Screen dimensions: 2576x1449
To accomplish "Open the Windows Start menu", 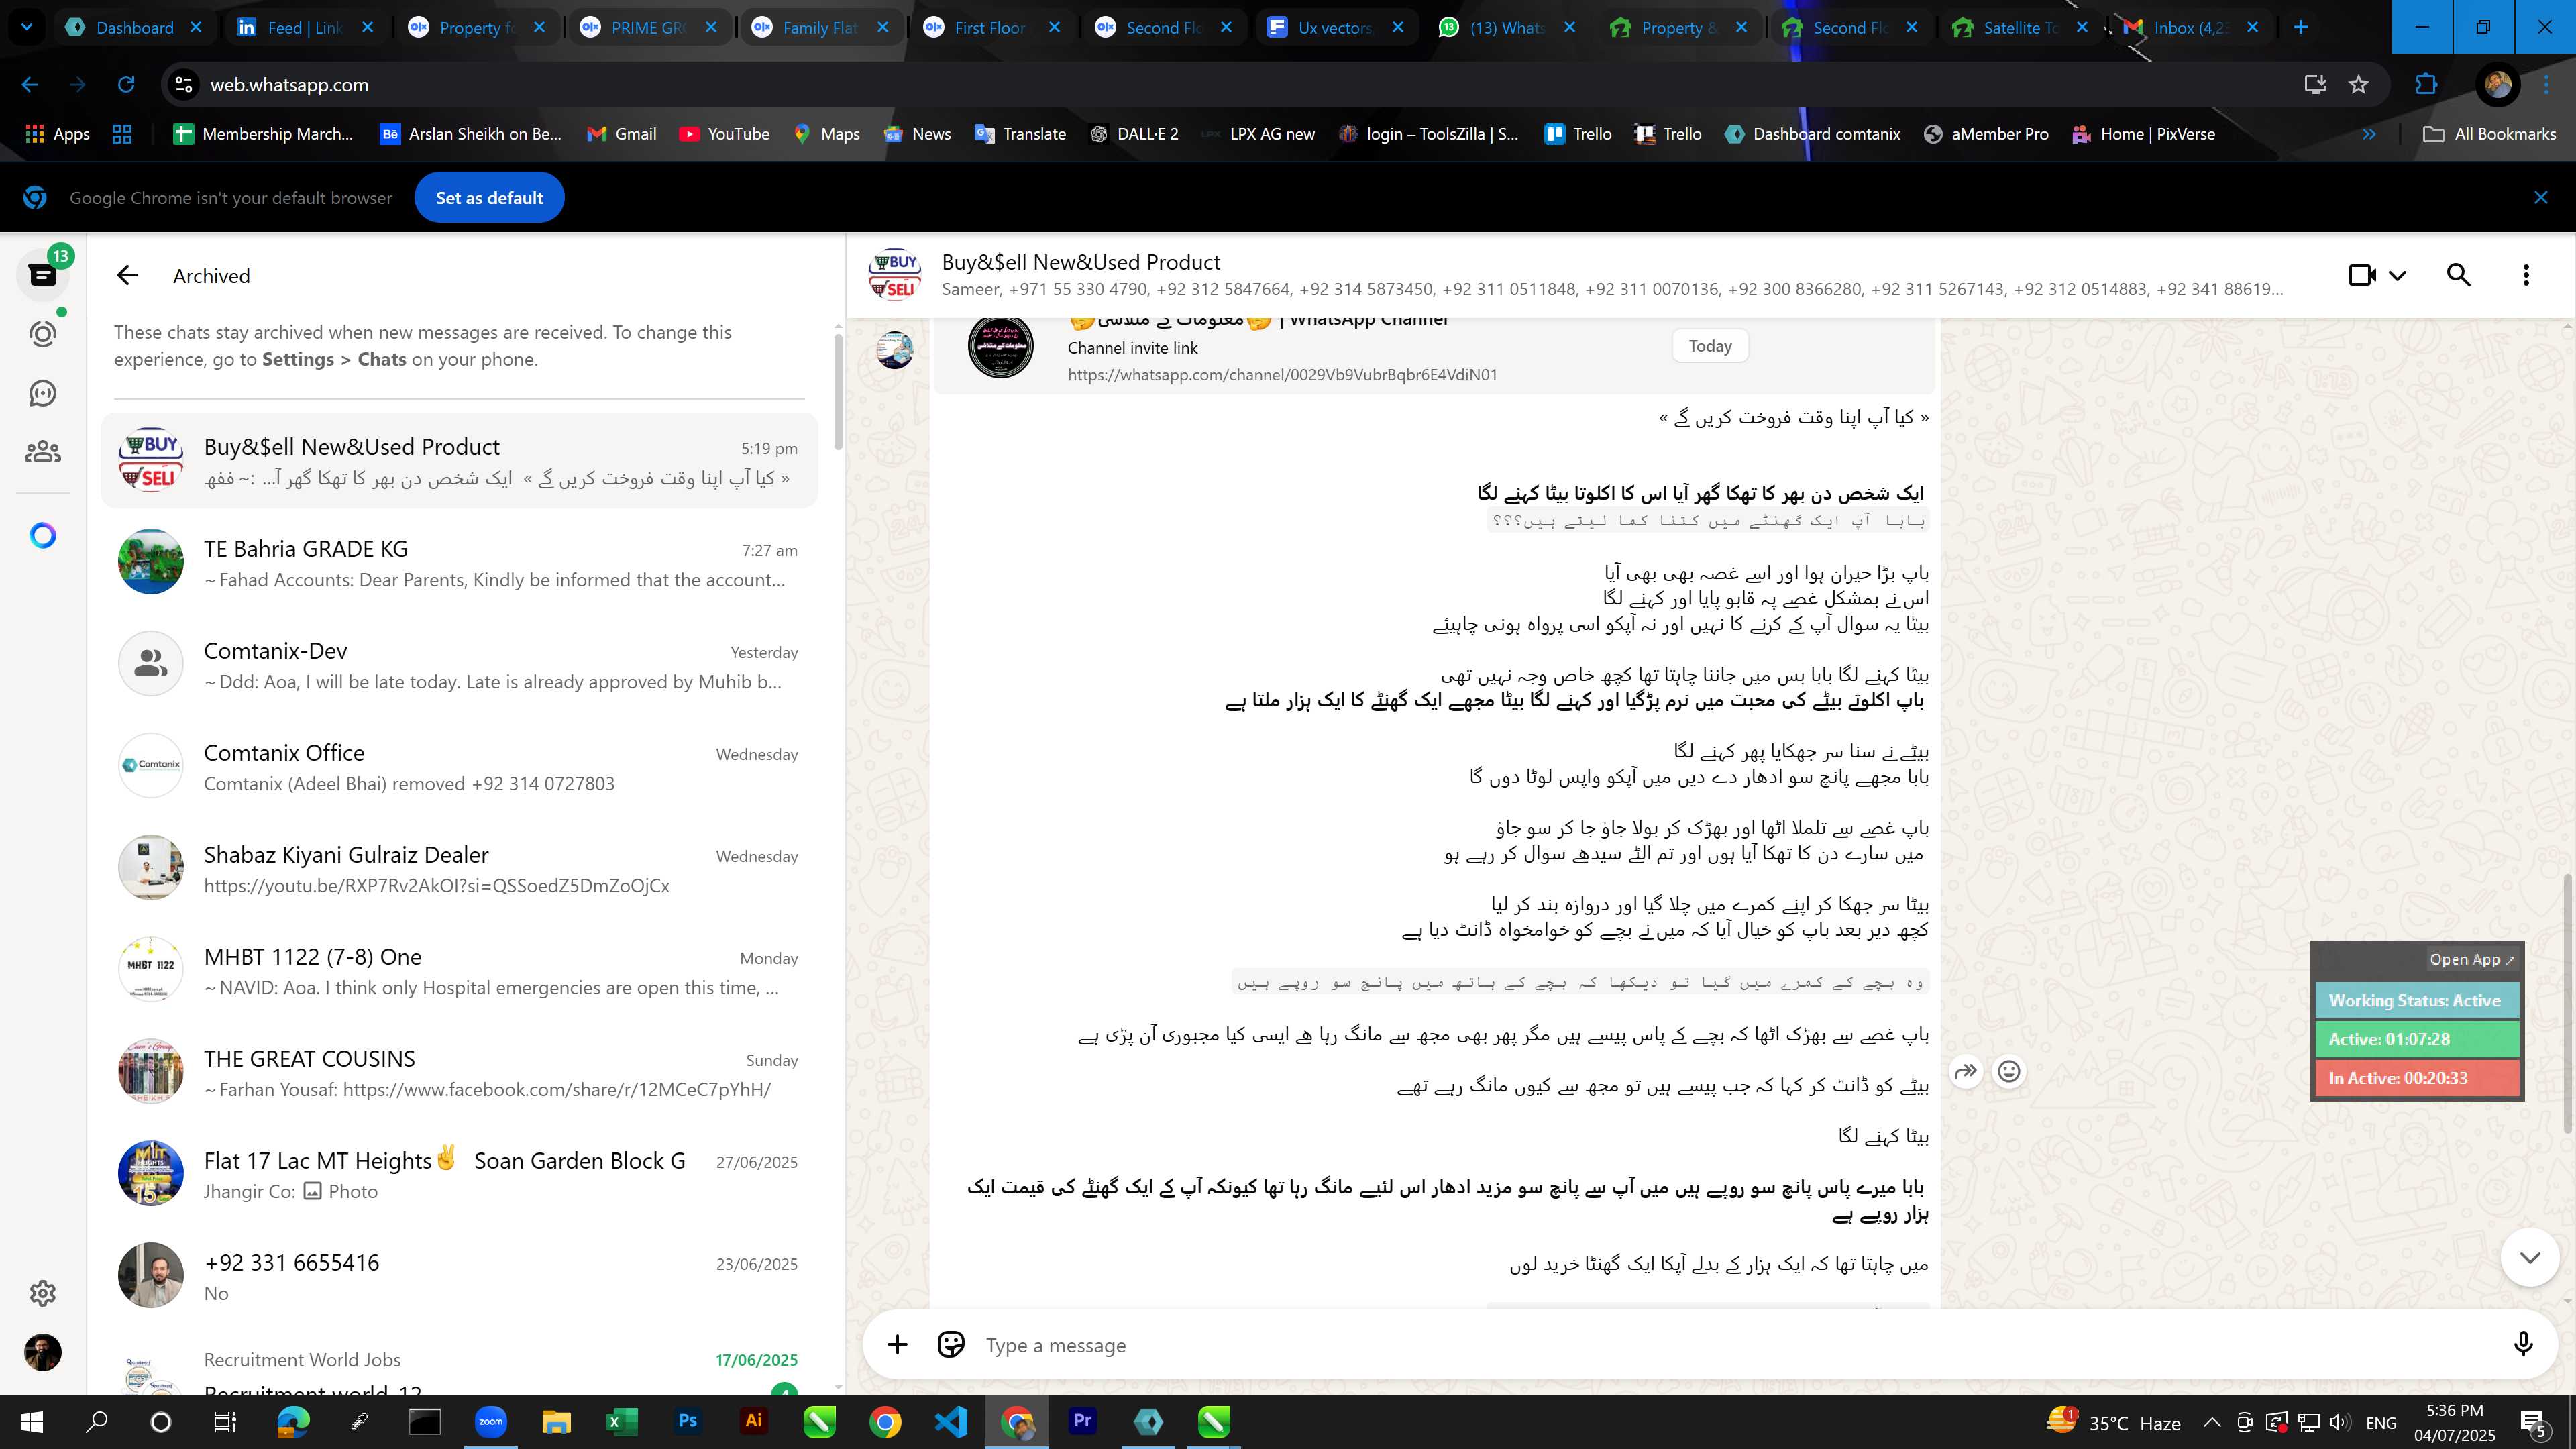I will (32, 1421).
